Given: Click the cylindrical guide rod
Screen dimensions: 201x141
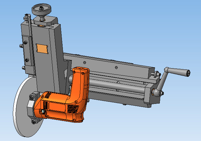Looking at the screenshot, I should click(x=116, y=85).
